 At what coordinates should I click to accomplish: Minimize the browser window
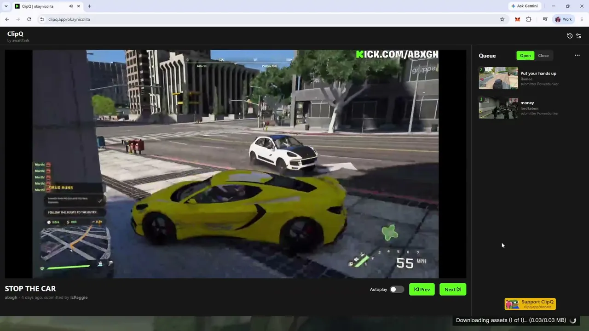tap(554, 6)
